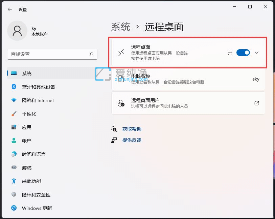Click the computer name value sky
The width and height of the screenshot is (275, 219).
point(256,79)
